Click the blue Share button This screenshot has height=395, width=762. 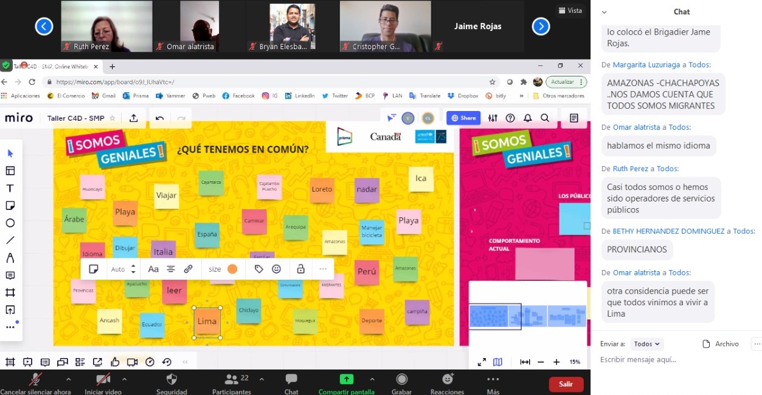(463, 118)
